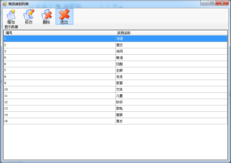
Task: Click number cell 11 in 儿童 row
Action: point(59,96)
